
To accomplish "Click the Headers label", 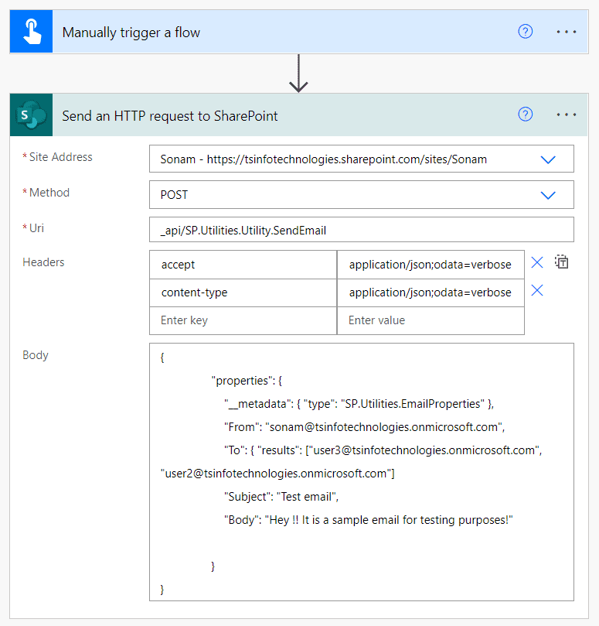I will (x=43, y=262).
